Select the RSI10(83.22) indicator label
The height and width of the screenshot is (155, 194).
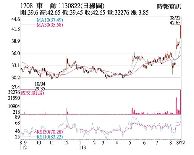(x=50, y=137)
